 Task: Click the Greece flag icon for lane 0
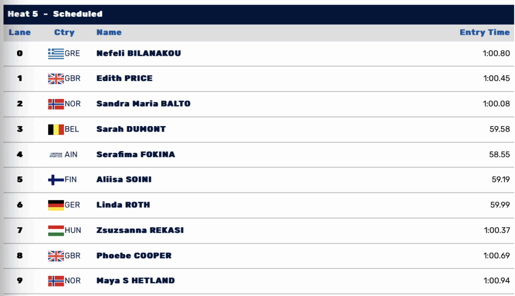pyautogui.click(x=56, y=53)
